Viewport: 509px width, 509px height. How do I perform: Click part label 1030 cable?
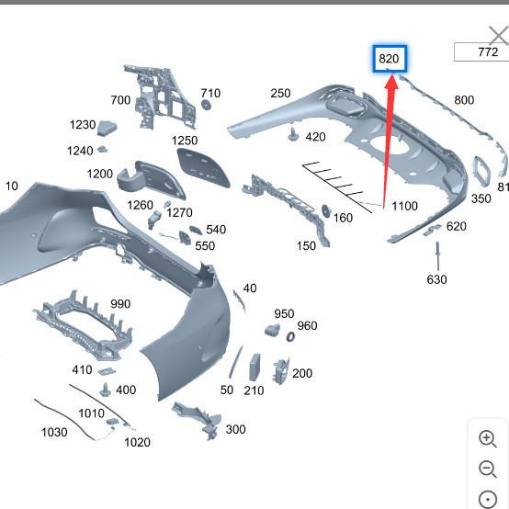pos(54,433)
